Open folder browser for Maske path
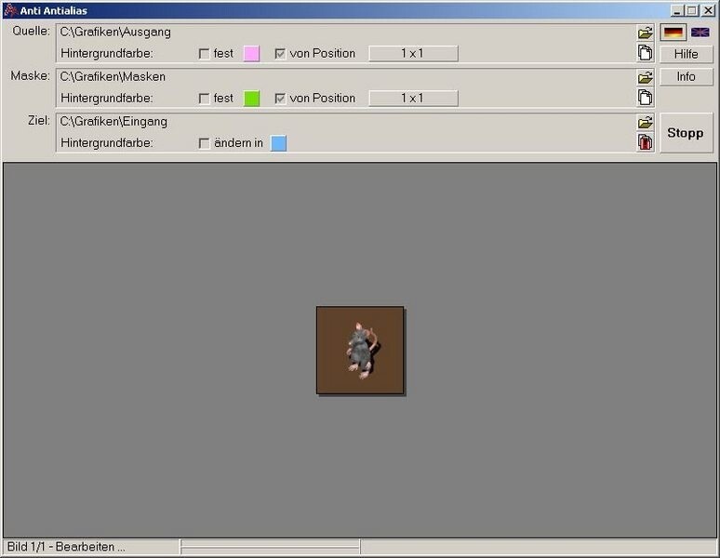 point(646,77)
